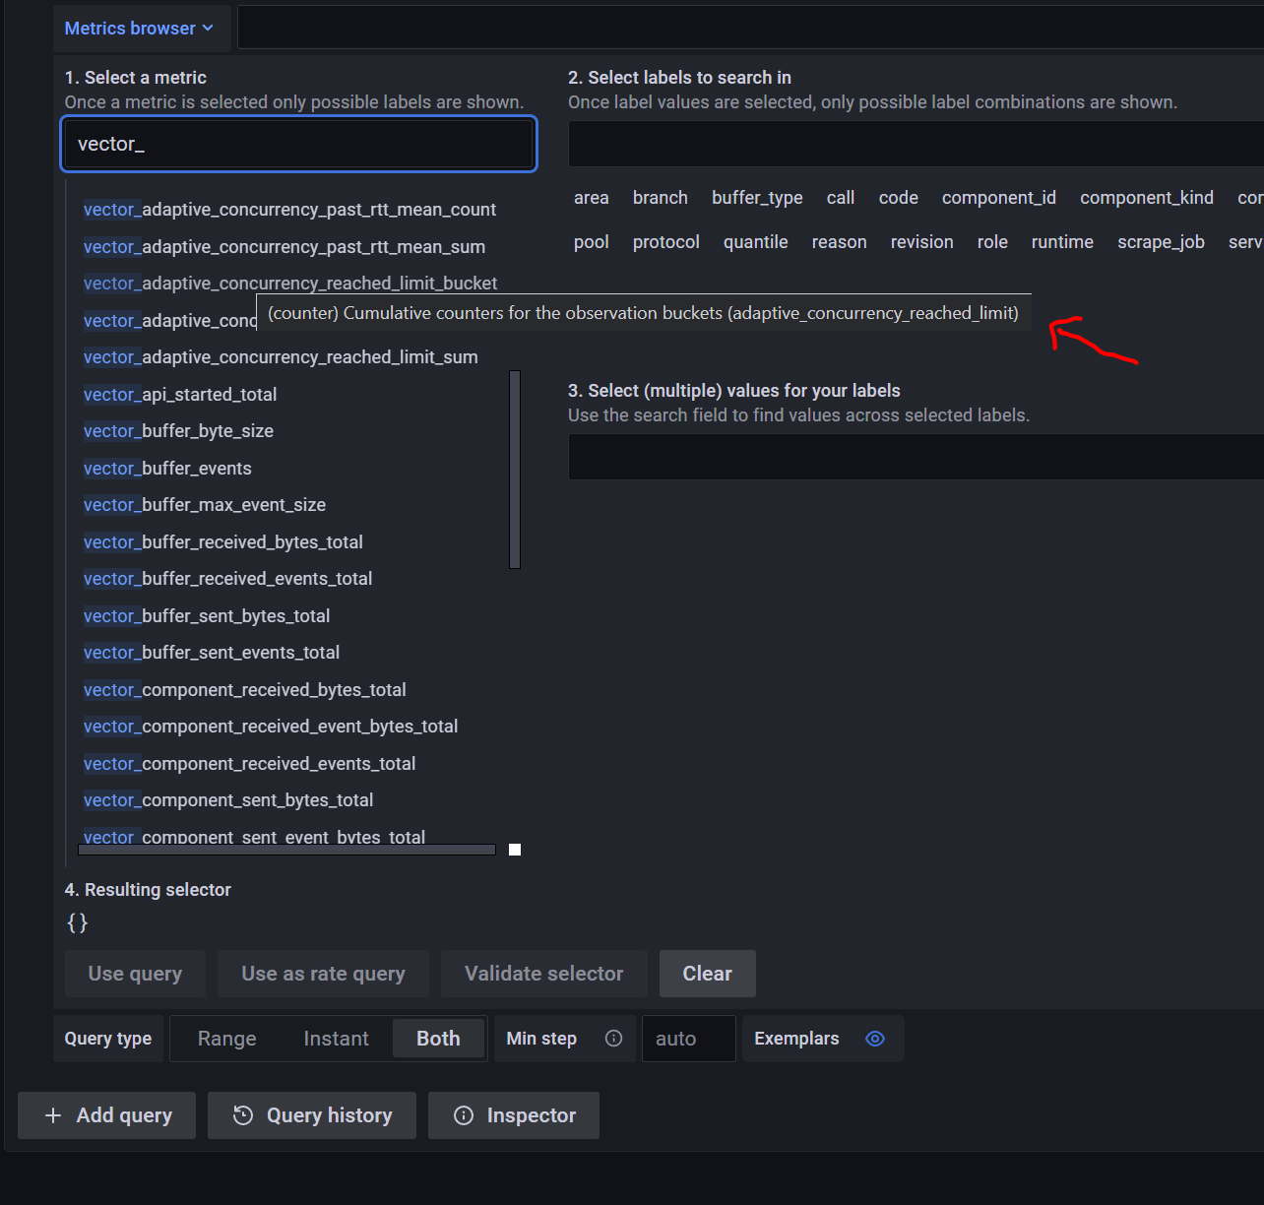Viewport: 1264px width, 1205px height.
Task: Choose the vector_api_started_total metric
Action: click(180, 394)
